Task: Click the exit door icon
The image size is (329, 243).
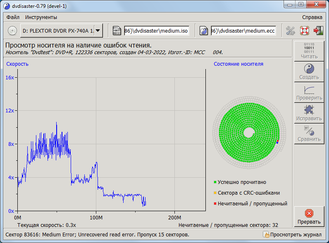Action: click(x=318, y=31)
